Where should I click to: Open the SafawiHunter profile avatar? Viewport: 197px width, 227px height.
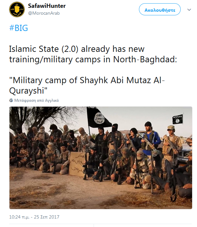pos(17,9)
